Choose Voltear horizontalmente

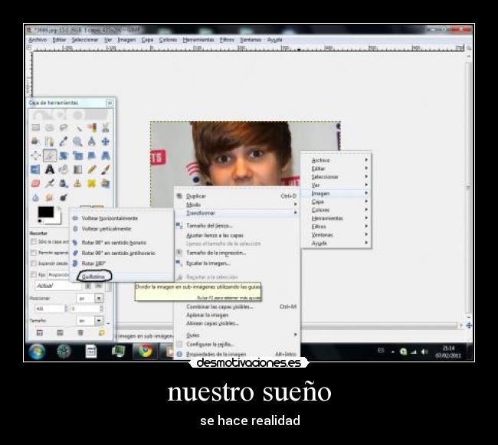point(123,218)
